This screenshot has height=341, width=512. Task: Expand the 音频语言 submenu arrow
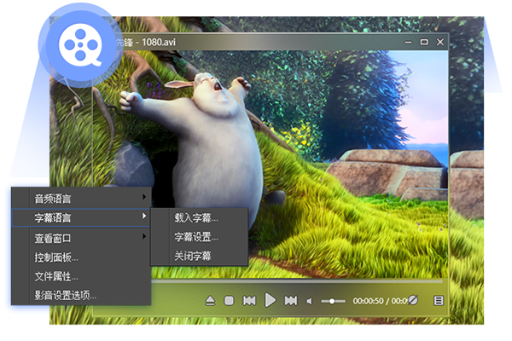click(144, 197)
